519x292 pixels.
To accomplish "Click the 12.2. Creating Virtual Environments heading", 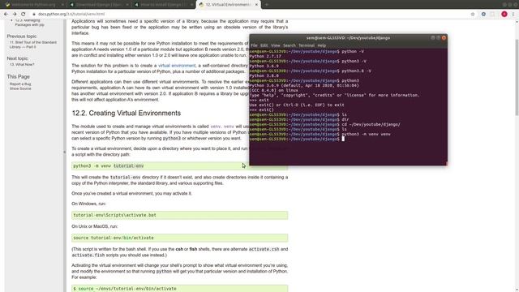I will (x=127, y=114).
